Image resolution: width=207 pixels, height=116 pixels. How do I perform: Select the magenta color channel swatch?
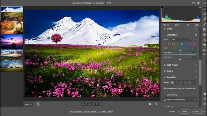pos(195,44)
